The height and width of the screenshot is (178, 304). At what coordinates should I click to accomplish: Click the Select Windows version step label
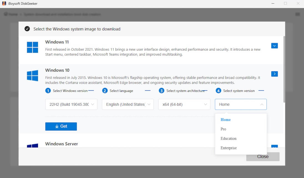tap(70, 91)
